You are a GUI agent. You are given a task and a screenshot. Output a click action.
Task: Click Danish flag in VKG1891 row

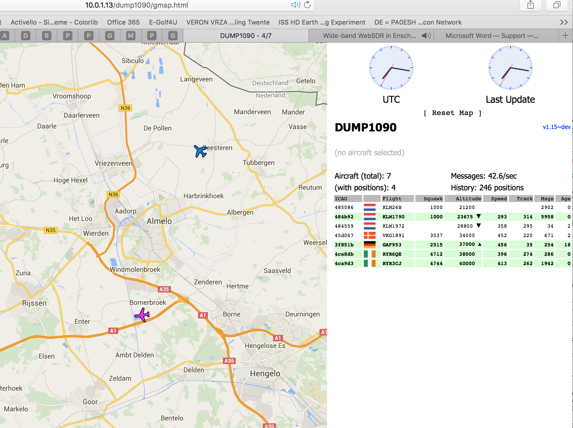click(369, 235)
